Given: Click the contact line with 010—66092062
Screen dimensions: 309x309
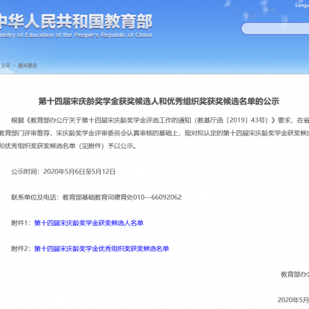Looking at the screenshot, I should [96, 197].
